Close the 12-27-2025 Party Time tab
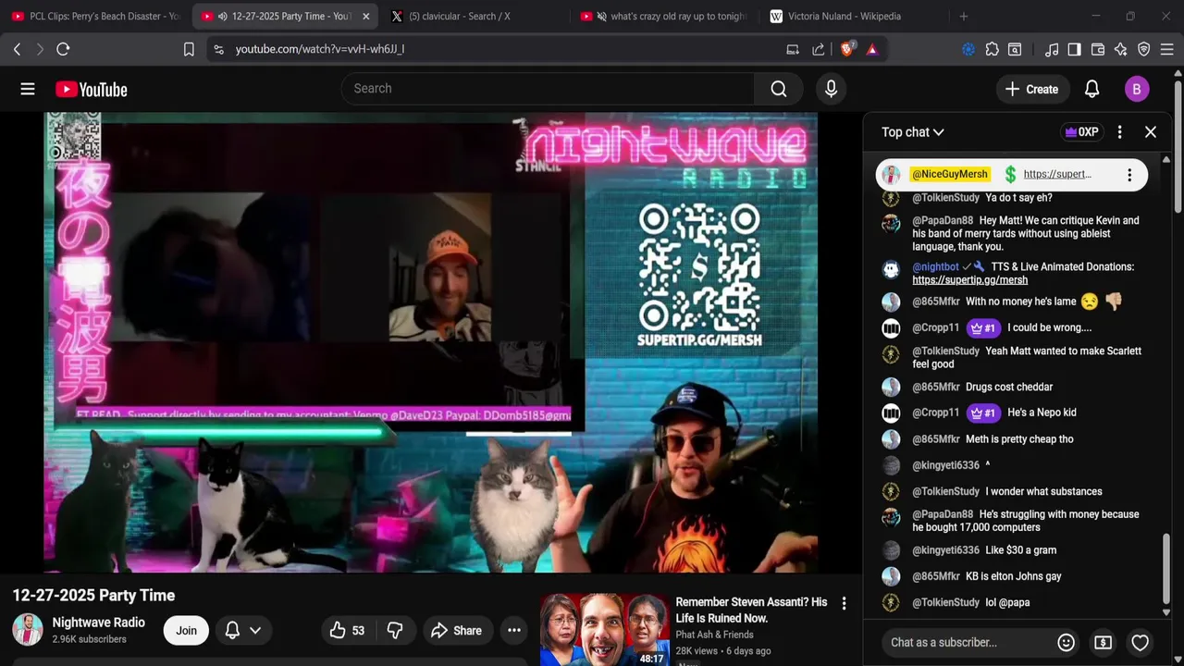 point(365,17)
